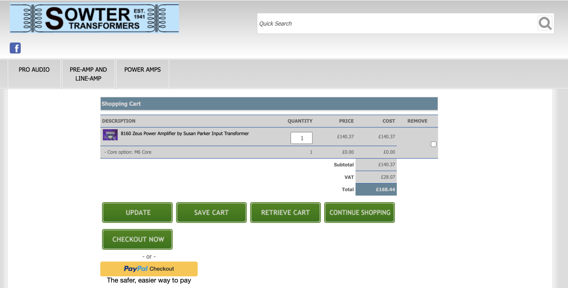Click the QUANTITY column header
This screenshot has height=288, width=568.
tap(300, 121)
